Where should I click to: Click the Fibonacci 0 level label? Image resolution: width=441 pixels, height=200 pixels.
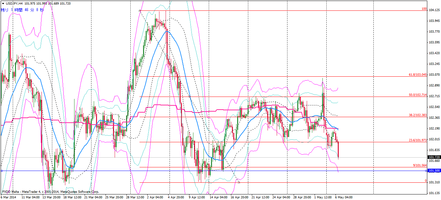click(426, 181)
